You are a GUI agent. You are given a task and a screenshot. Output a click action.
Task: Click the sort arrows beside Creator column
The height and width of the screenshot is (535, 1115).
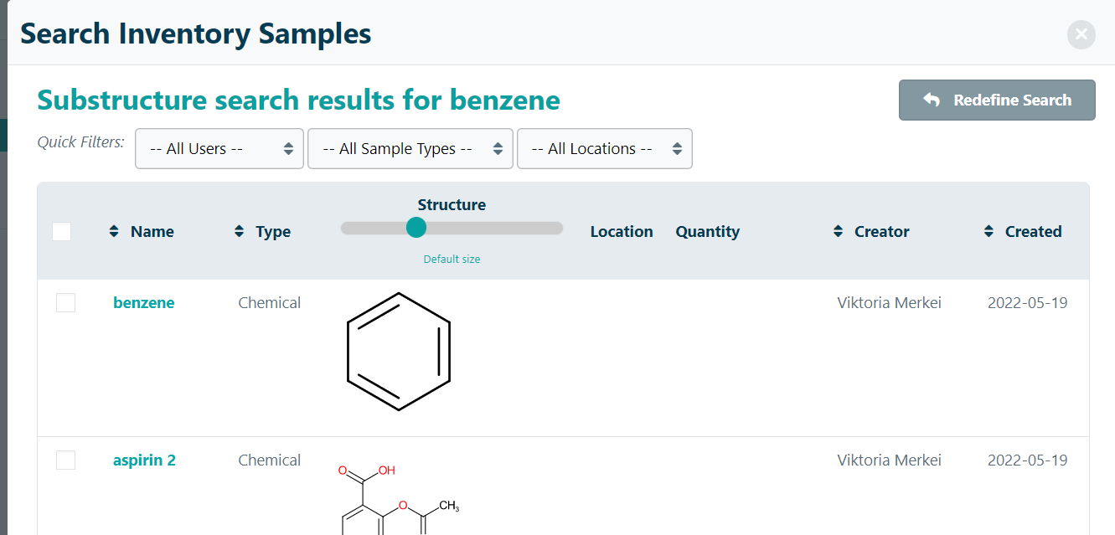pos(838,232)
